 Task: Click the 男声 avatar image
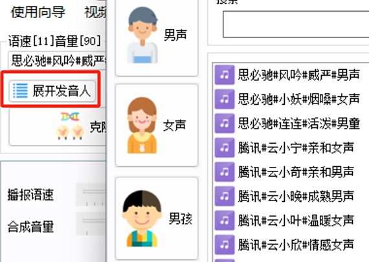pyautogui.click(x=142, y=35)
